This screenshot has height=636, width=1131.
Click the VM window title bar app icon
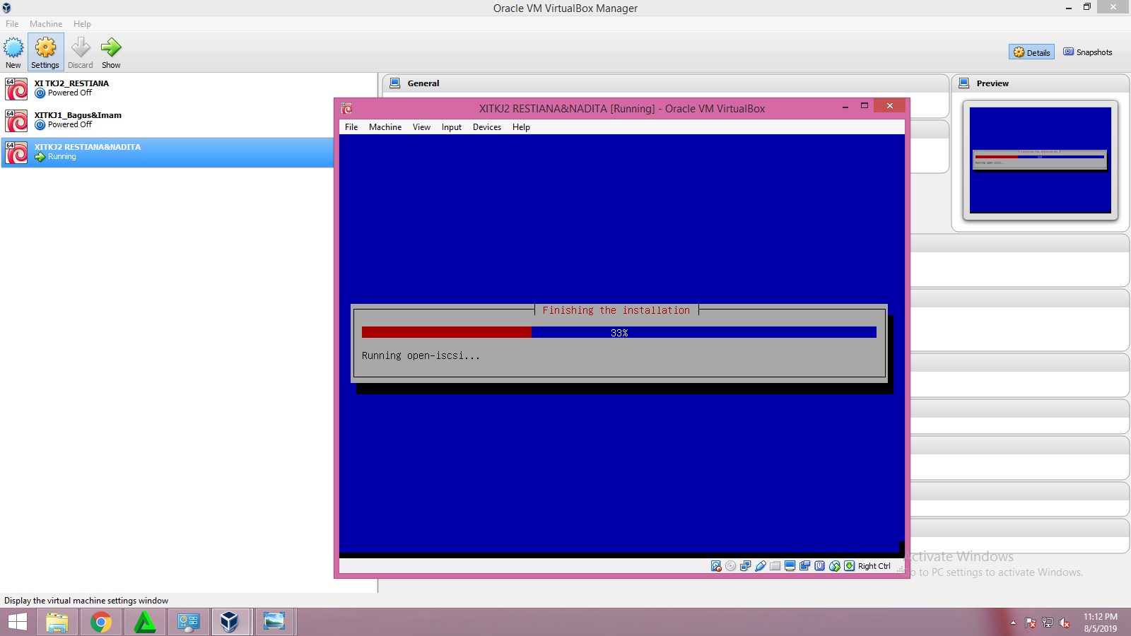pos(346,108)
